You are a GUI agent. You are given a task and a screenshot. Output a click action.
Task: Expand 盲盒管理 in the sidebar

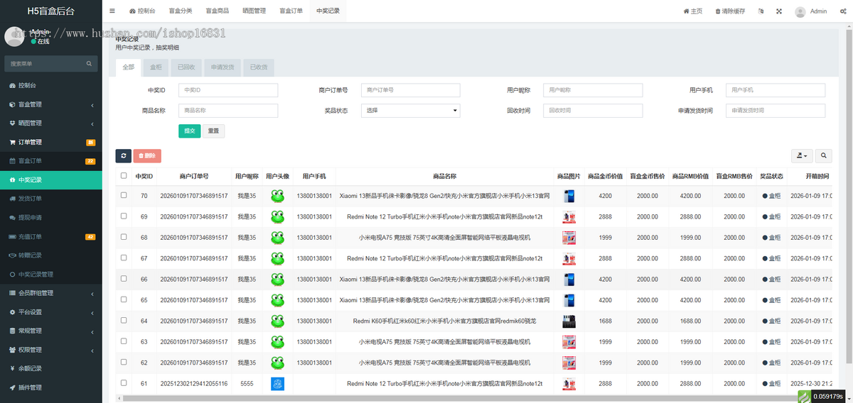tap(51, 104)
